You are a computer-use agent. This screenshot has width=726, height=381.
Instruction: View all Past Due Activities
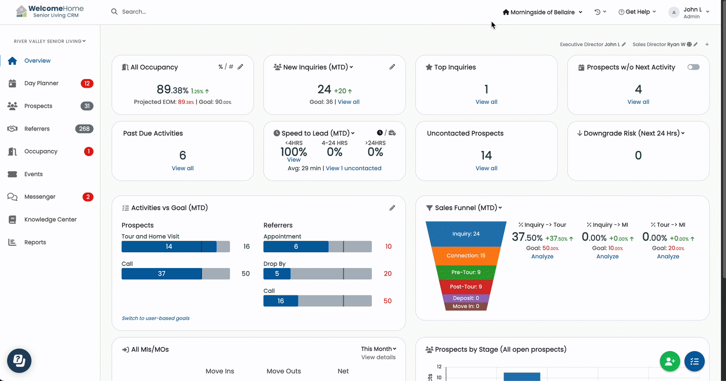[x=183, y=168]
